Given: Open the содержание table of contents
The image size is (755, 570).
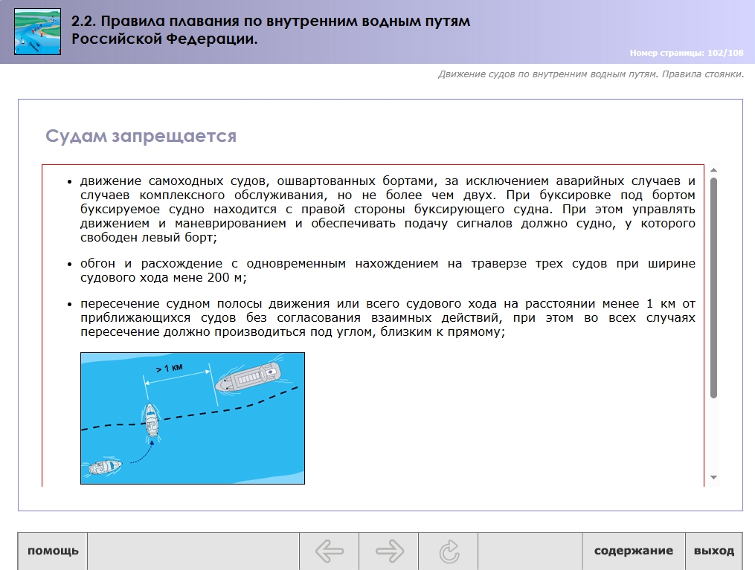Looking at the screenshot, I should tap(633, 551).
